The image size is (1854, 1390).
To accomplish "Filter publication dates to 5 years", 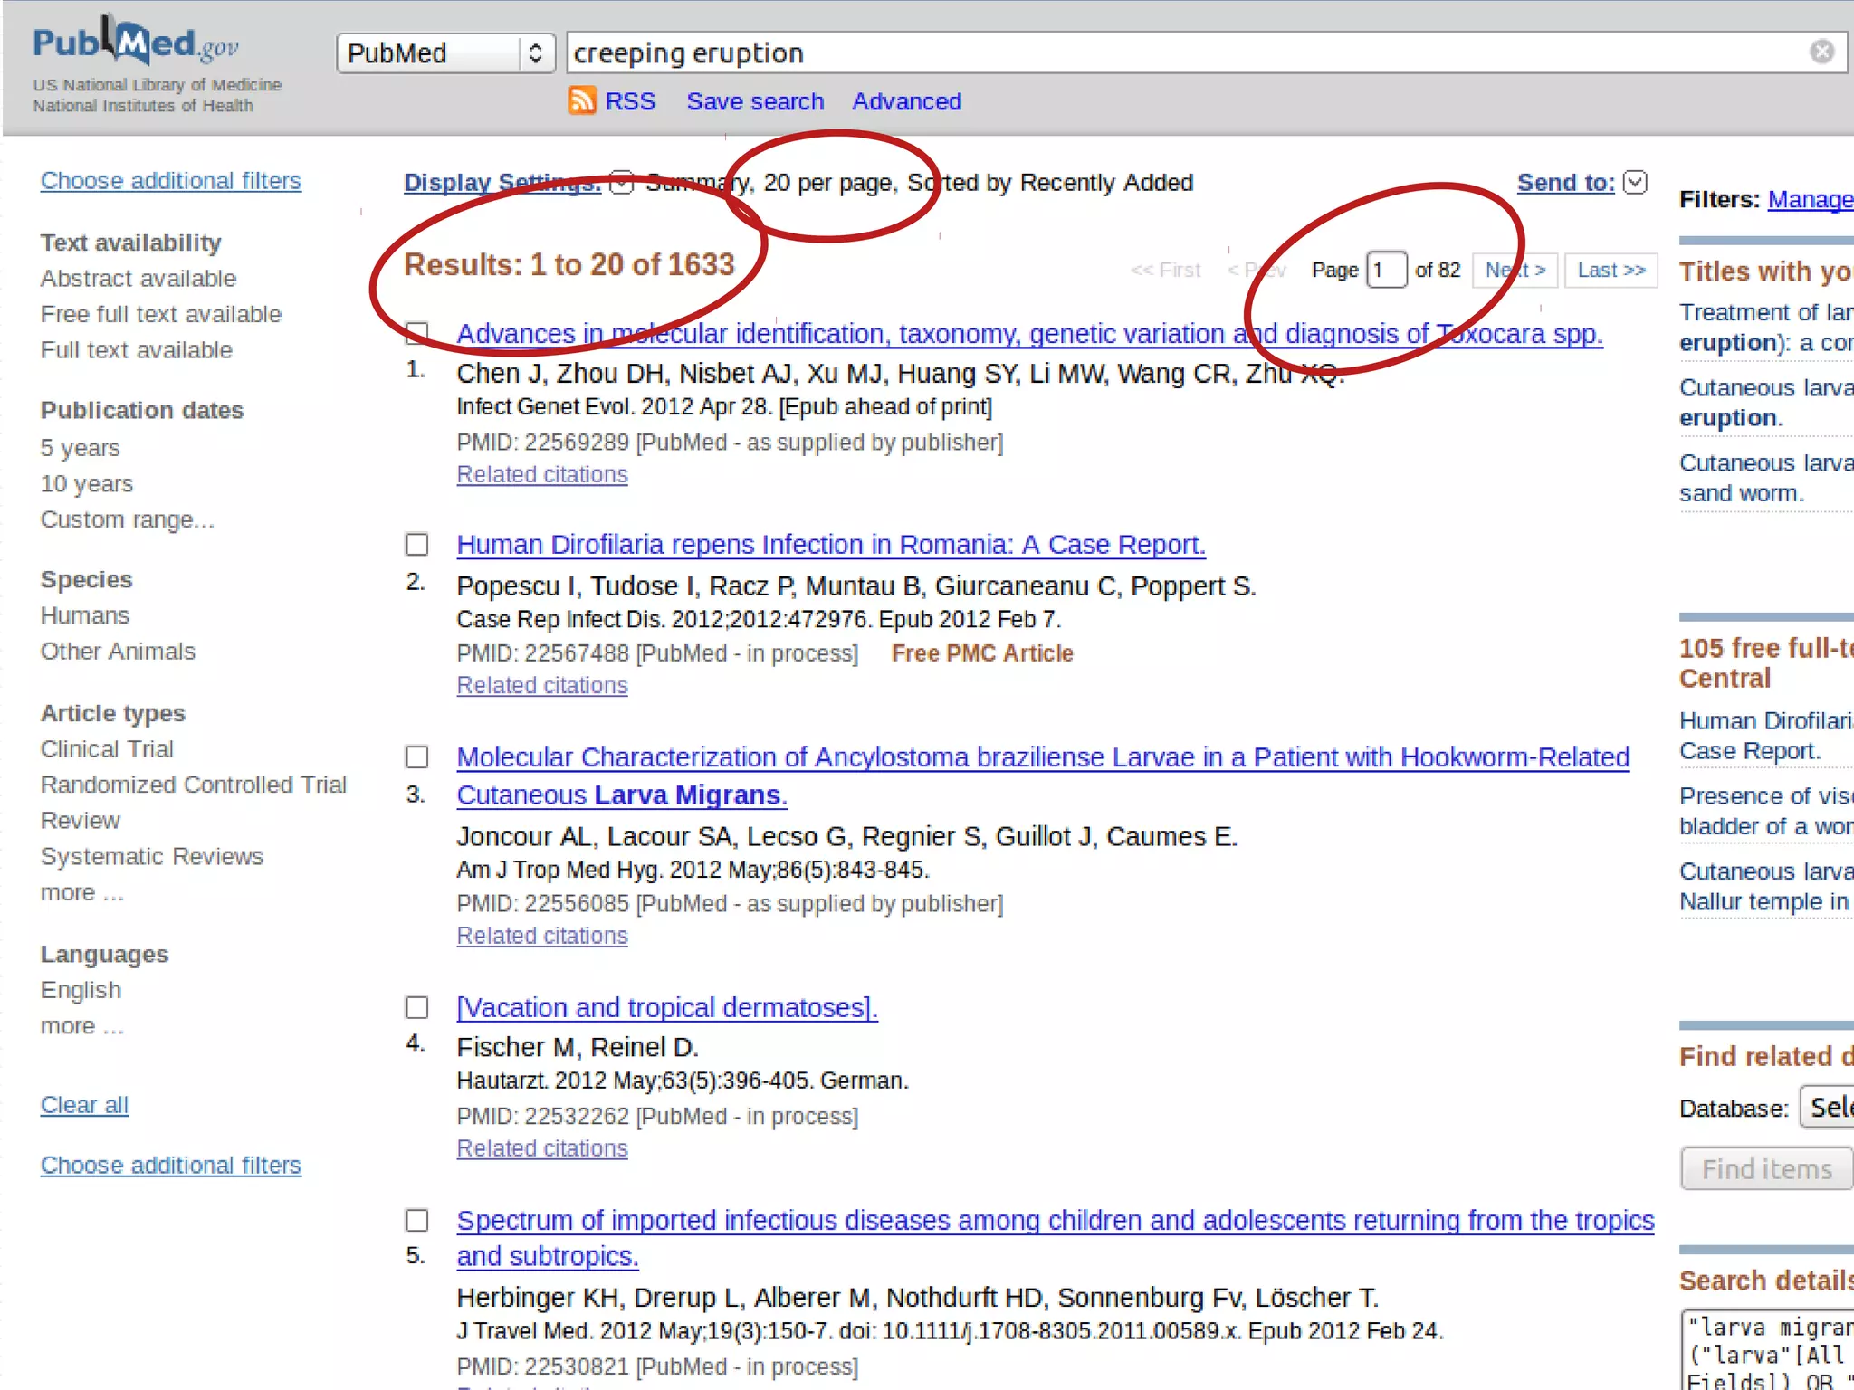I will click(80, 448).
